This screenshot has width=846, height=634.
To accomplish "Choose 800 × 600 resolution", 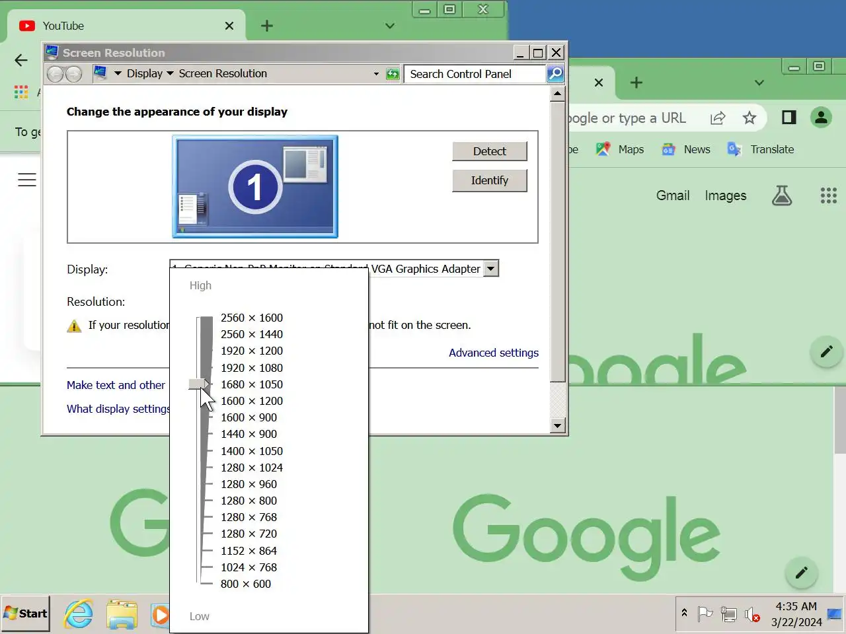I will click(x=246, y=584).
